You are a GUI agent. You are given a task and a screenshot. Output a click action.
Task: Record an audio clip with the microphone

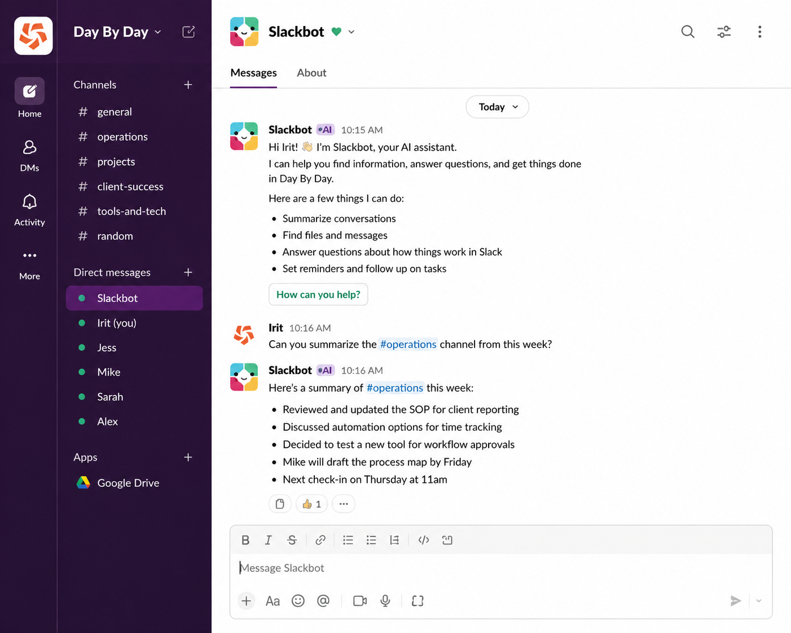tap(385, 601)
